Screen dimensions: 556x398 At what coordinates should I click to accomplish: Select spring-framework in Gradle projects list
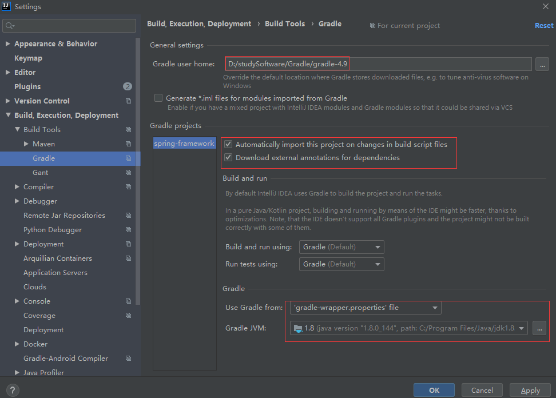point(184,143)
